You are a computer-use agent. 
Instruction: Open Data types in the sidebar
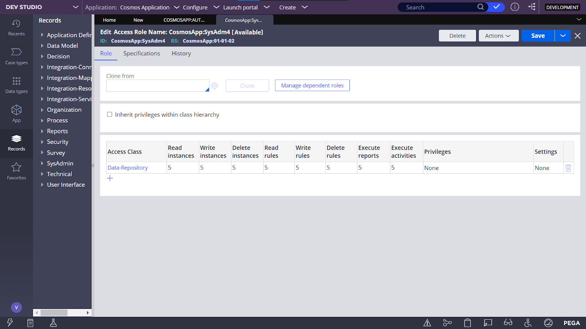16,85
